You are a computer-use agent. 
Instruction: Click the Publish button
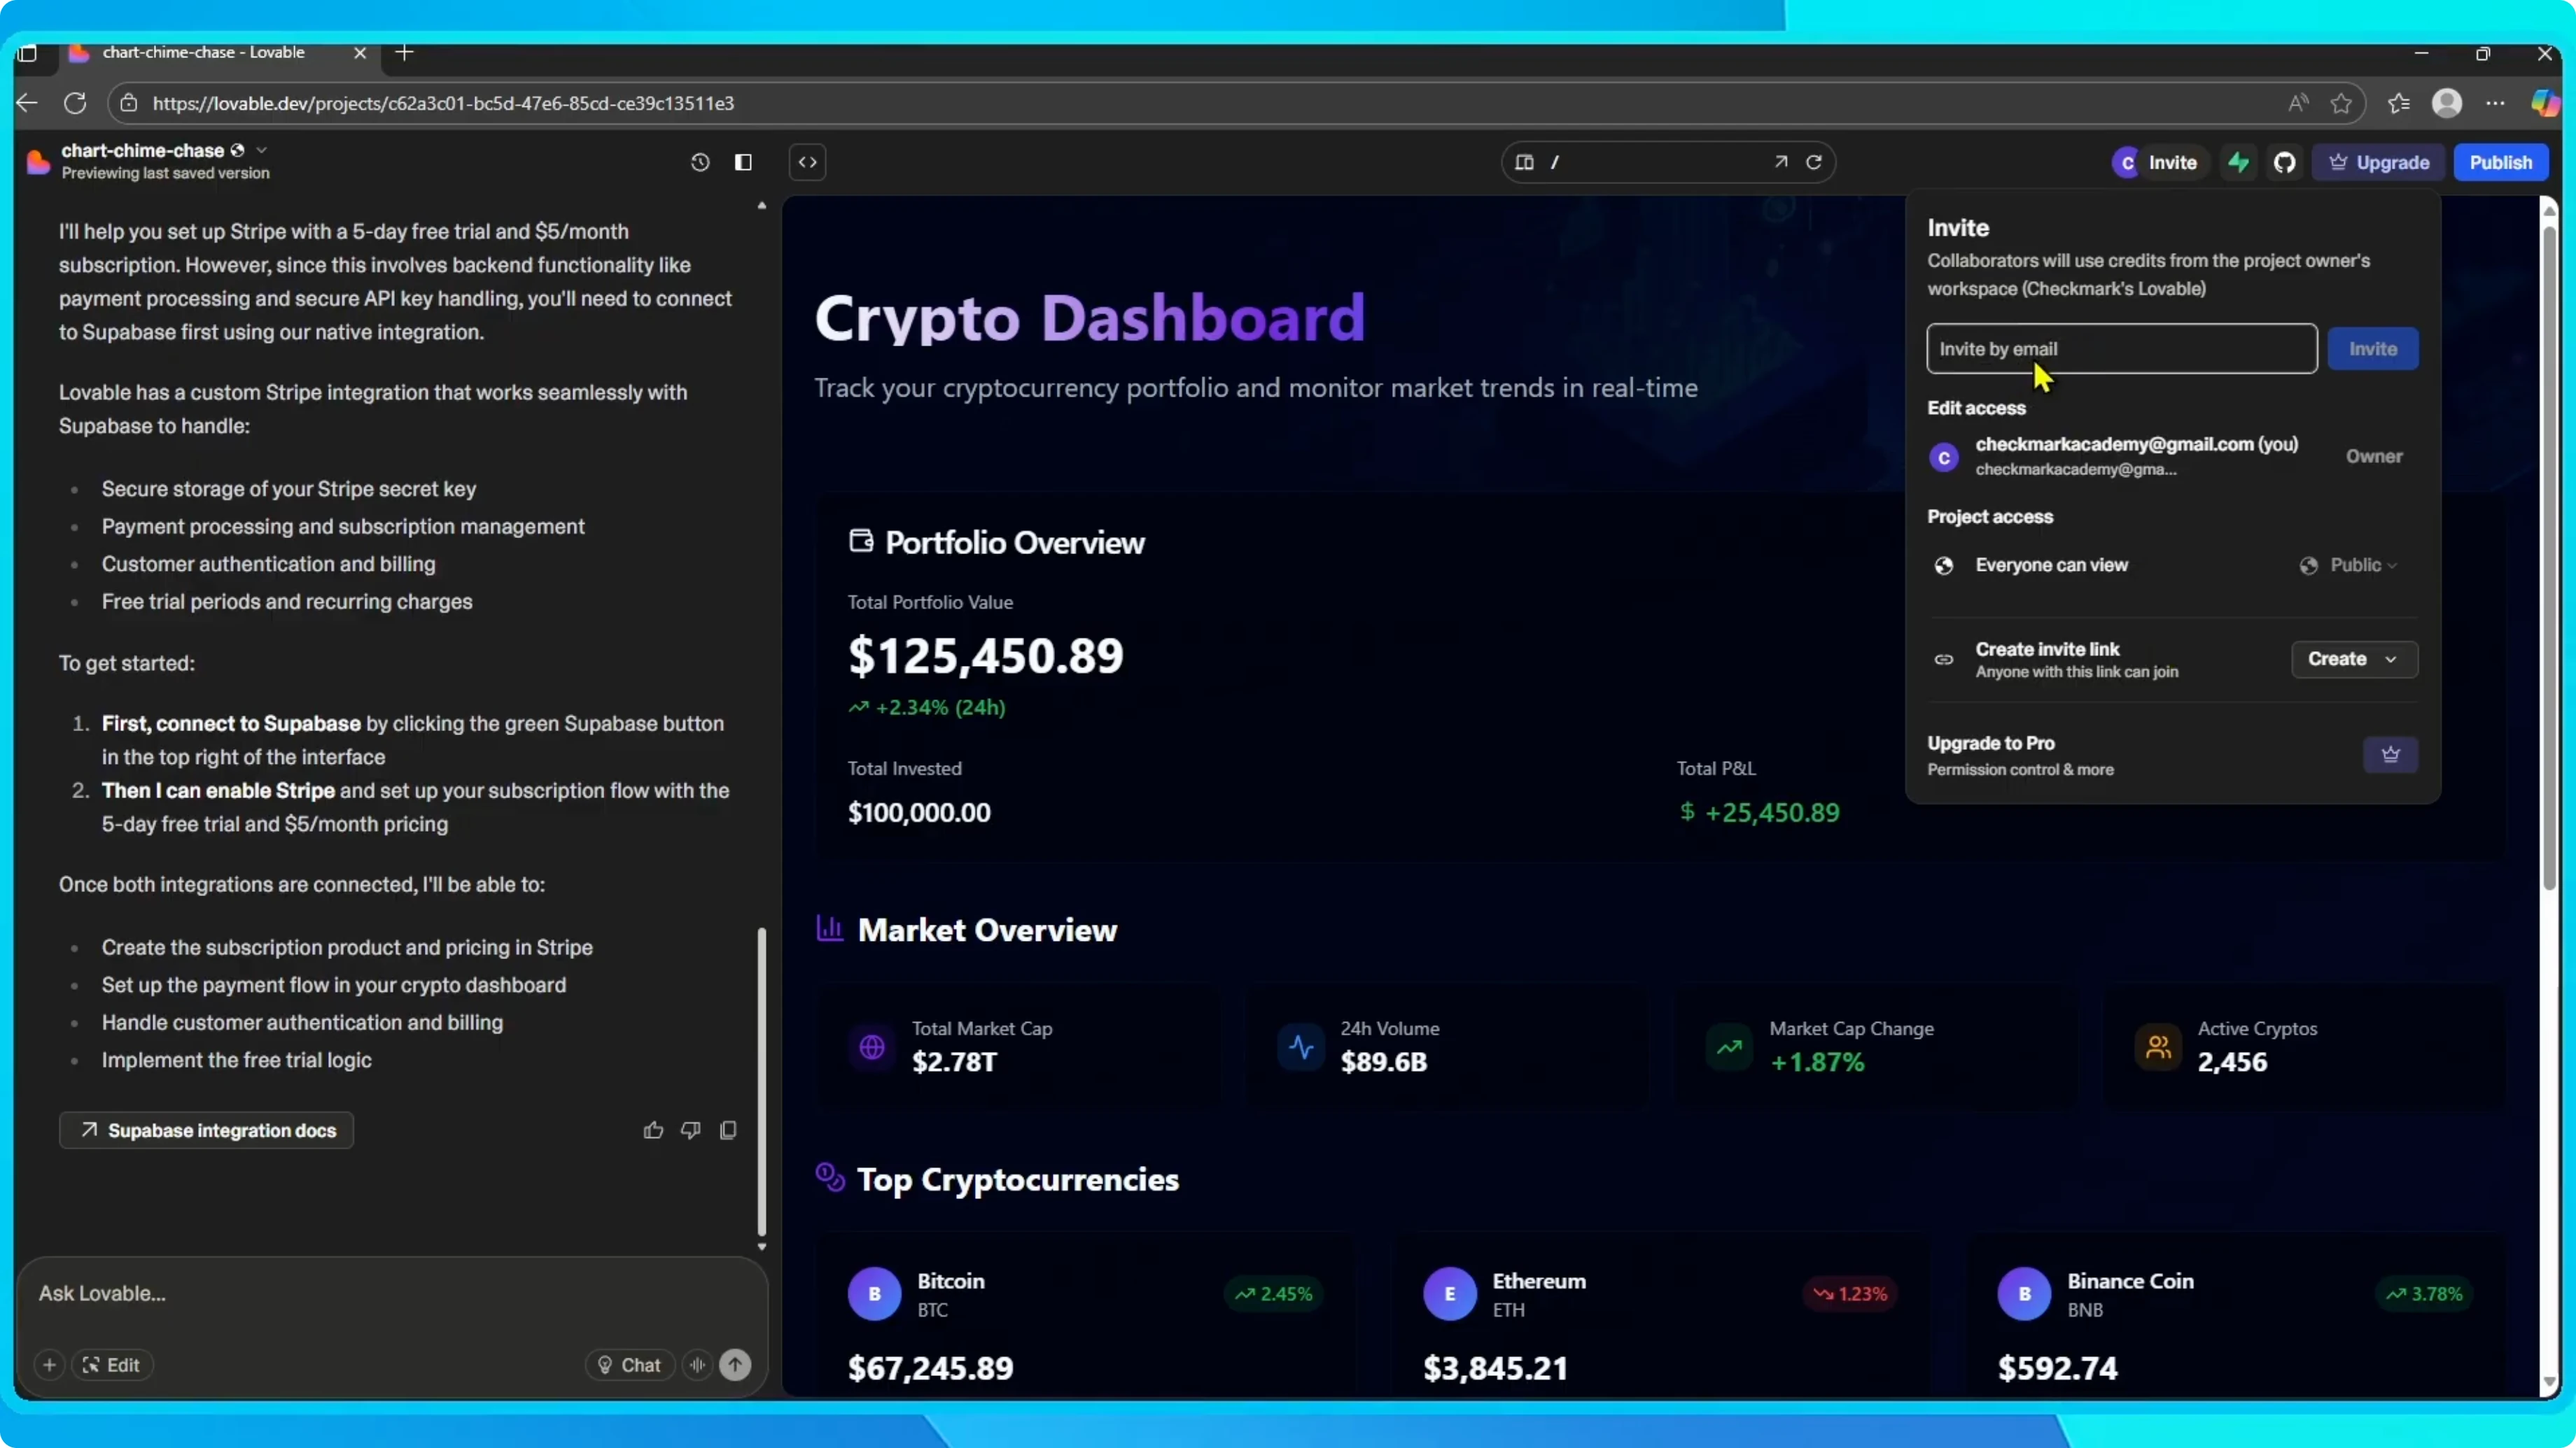(2500, 162)
